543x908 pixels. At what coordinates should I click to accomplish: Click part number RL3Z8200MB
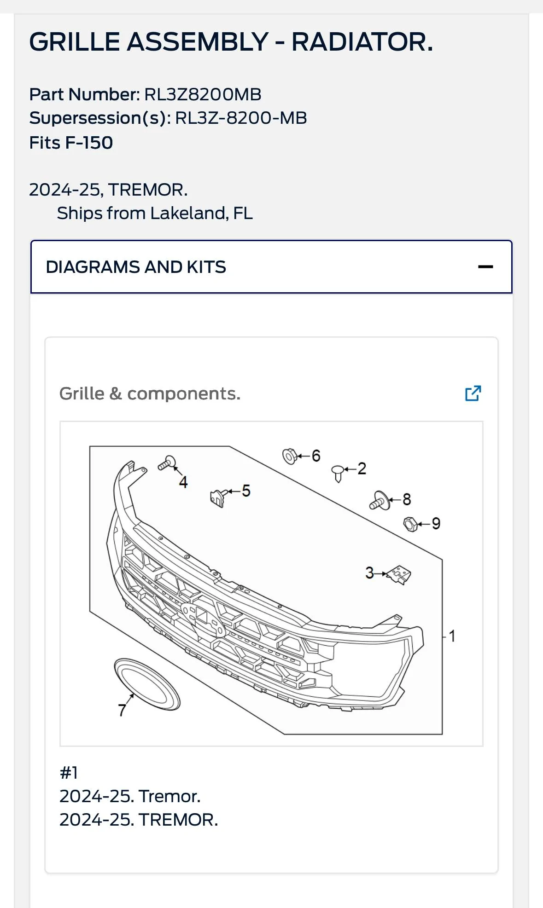pyautogui.click(x=203, y=94)
